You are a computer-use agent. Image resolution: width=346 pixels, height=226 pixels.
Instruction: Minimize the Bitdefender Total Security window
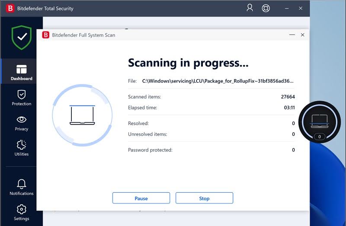[286, 8]
